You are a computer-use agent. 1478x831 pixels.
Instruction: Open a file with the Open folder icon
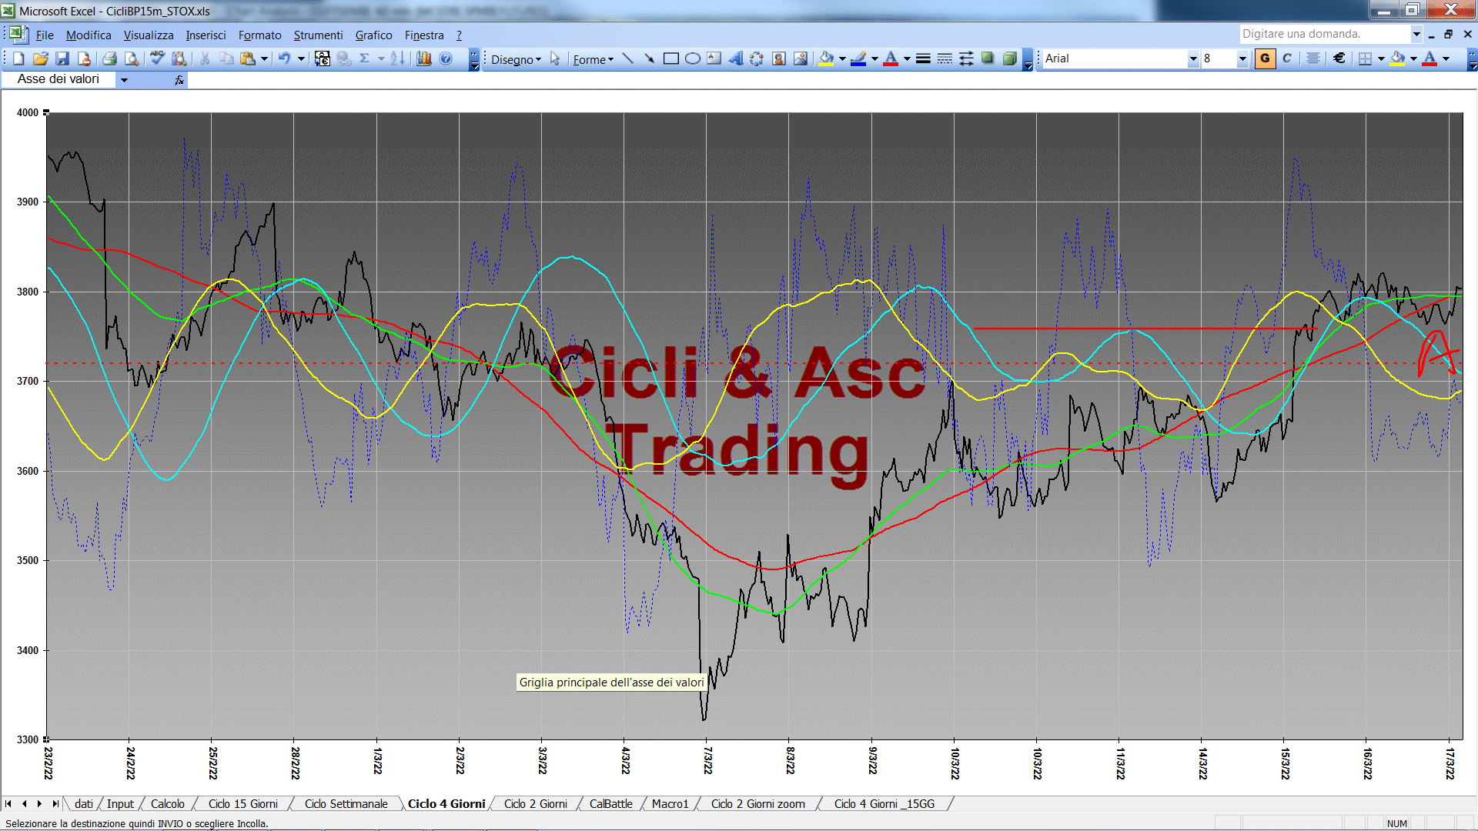pos(41,58)
